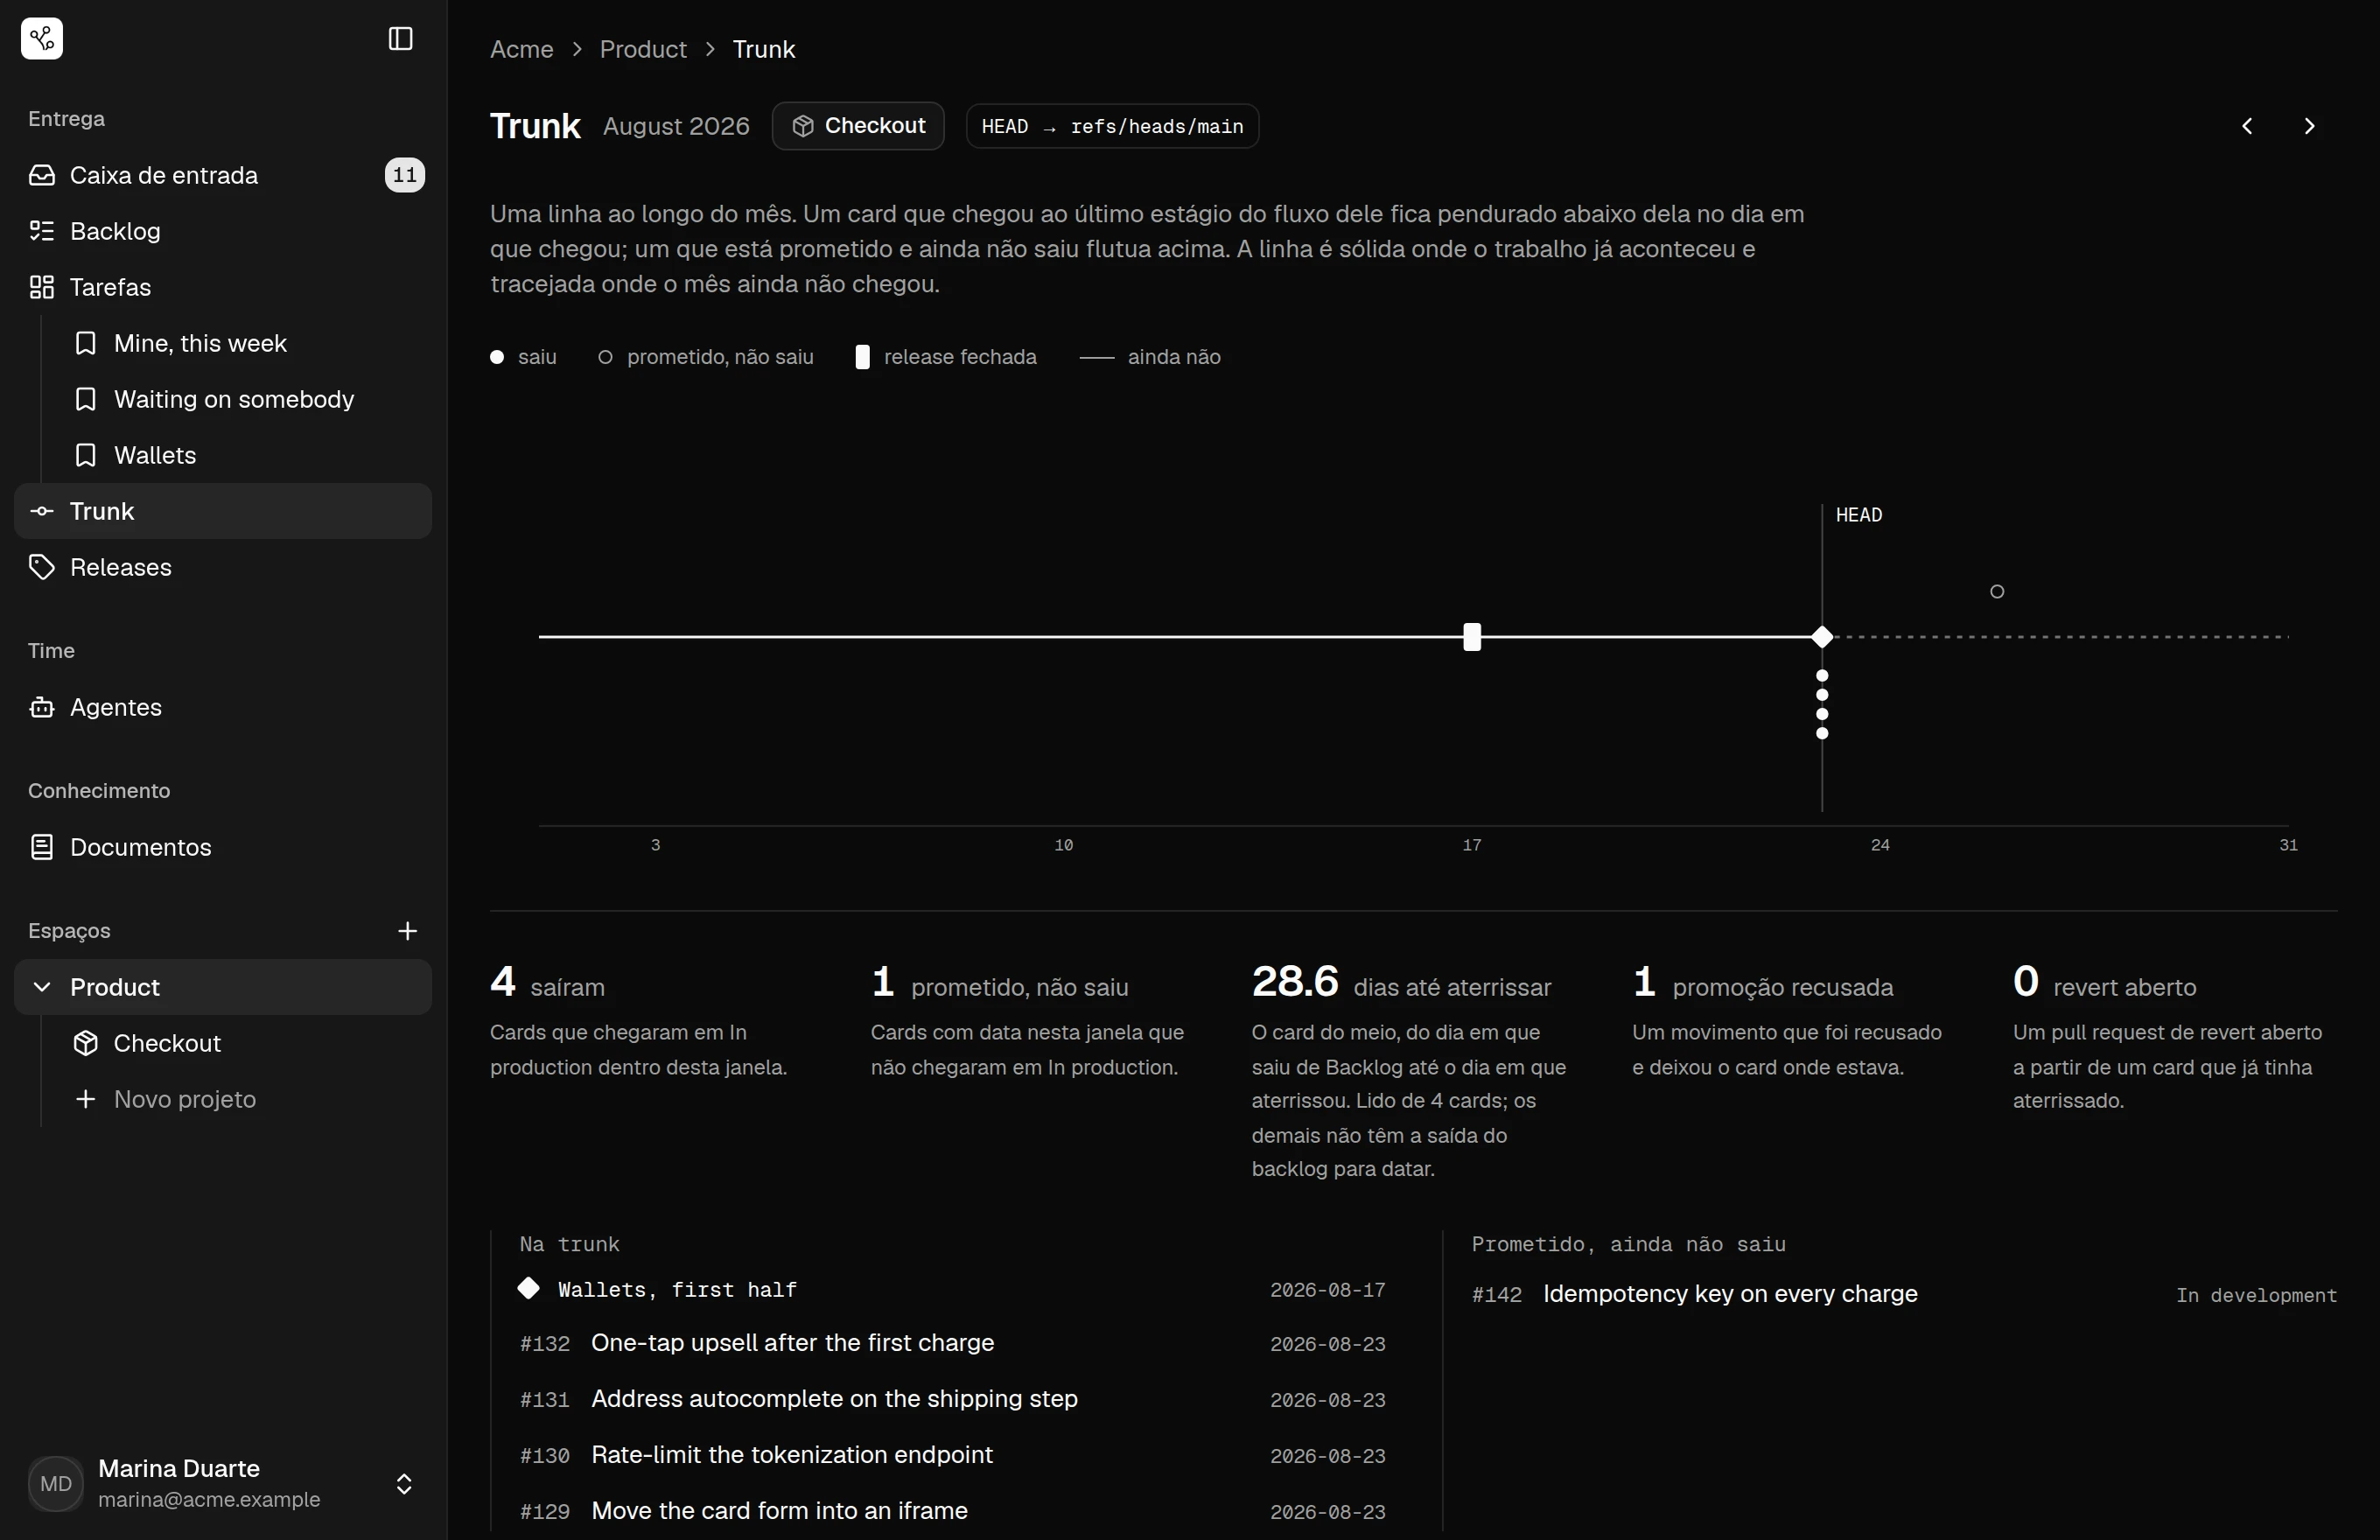Screen dimensions: 2380x1540
Task: Open the Tarefas view
Action: coord(223,287)
